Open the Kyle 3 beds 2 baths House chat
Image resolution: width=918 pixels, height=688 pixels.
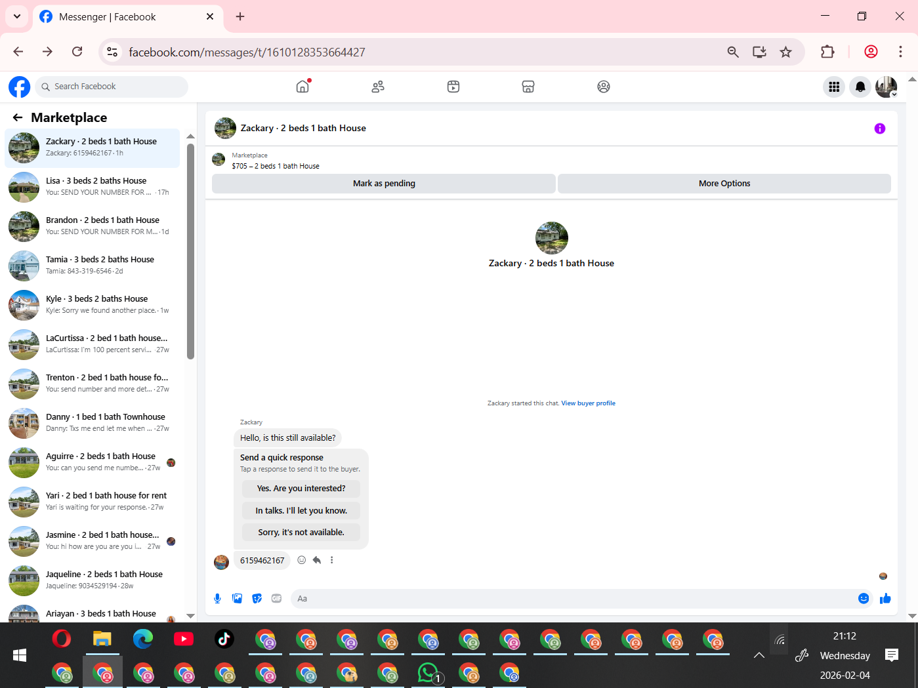(x=93, y=305)
